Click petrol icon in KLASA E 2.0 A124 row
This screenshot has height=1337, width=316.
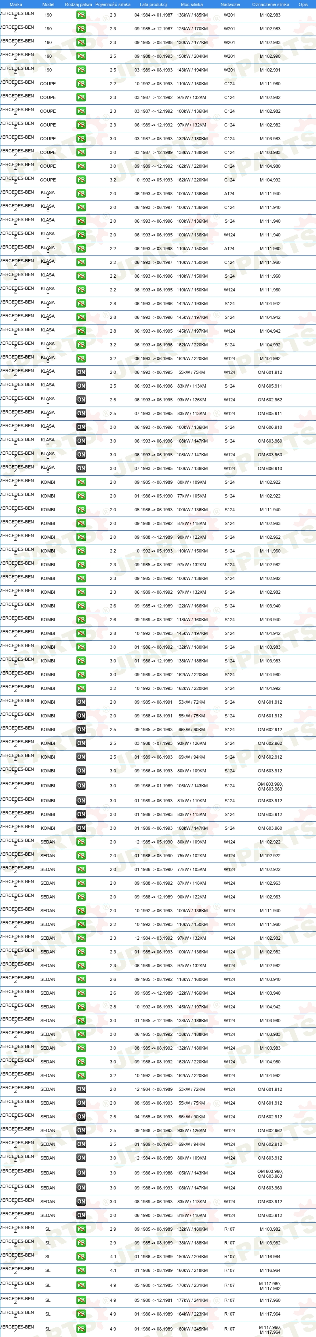[81, 194]
